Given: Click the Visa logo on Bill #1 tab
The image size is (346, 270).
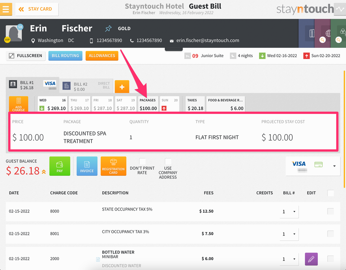Looking at the screenshot, I should point(50,83).
